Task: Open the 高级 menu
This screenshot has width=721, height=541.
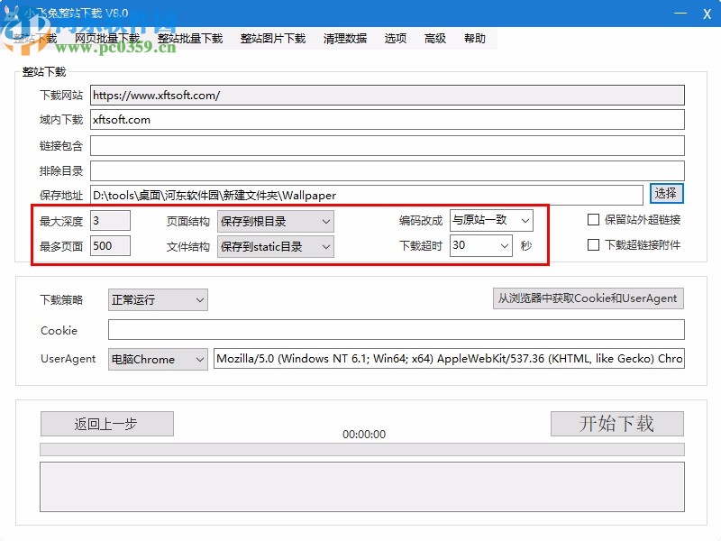Action: [435, 38]
